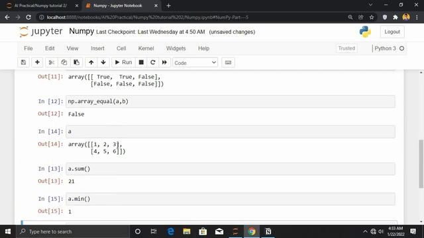424x238 pixels.
Task: Cut selected cells with scissors icon
Action: pos(52,62)
